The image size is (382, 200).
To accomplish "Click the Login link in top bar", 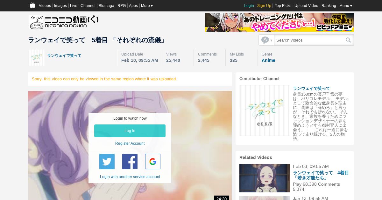I will pyautogui.click(x=249, y=6).
